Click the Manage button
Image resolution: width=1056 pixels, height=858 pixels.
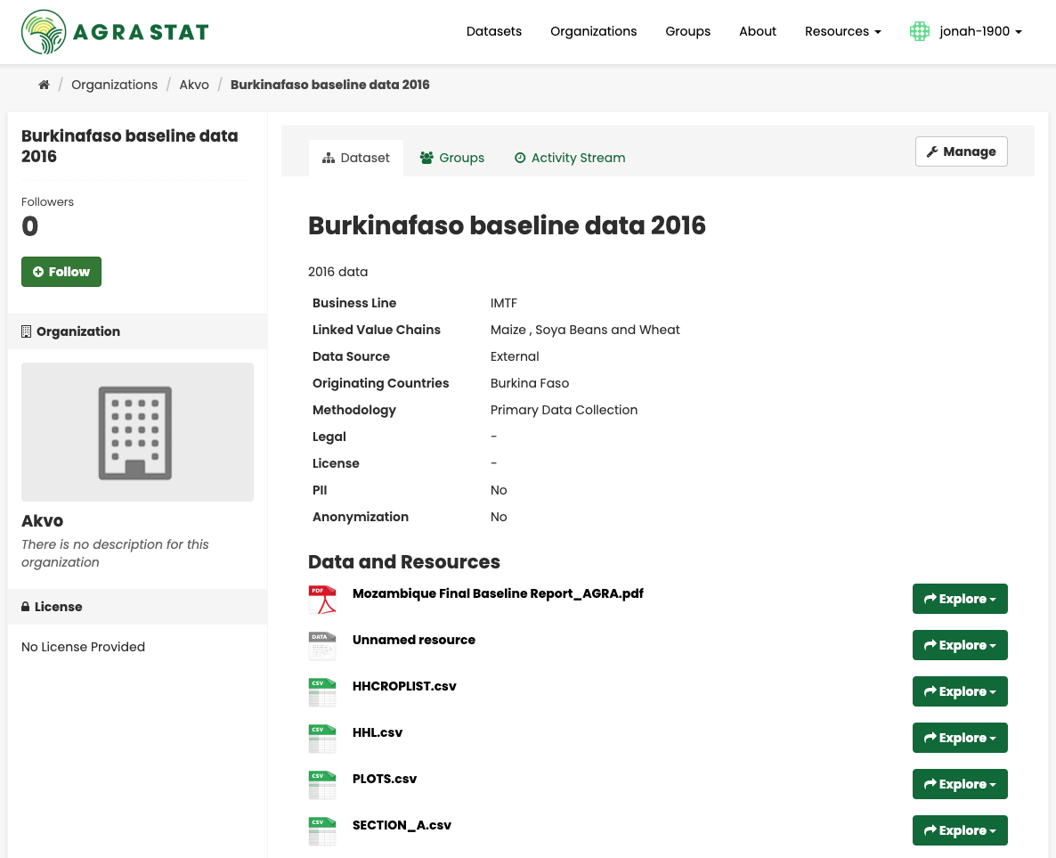961,151
